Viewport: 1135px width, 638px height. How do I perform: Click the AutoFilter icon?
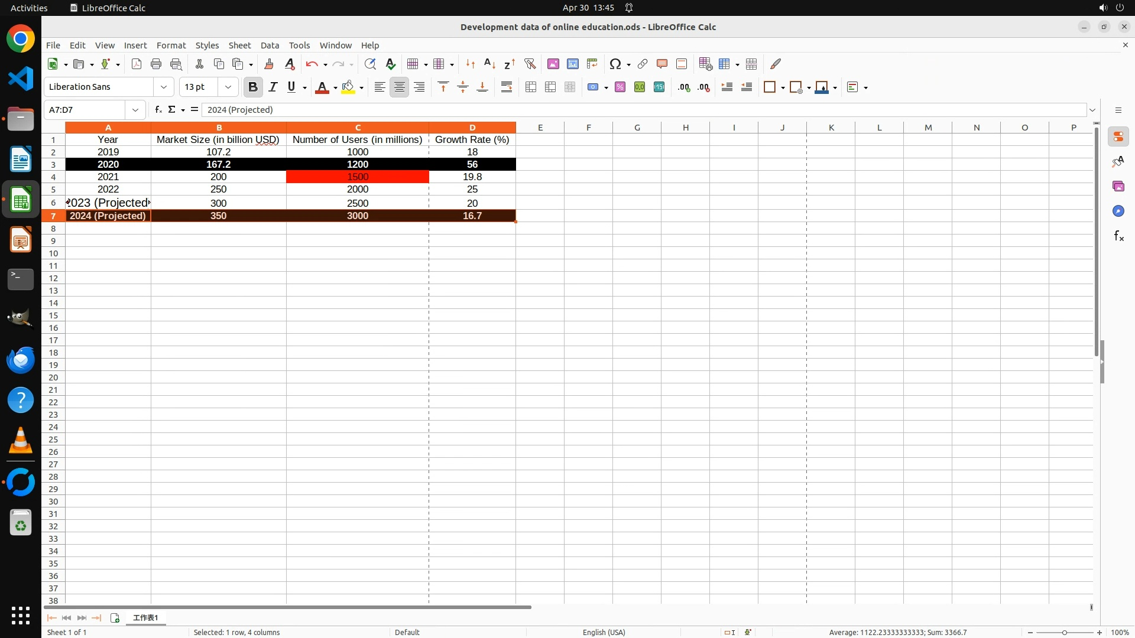[x=530, y=64]
